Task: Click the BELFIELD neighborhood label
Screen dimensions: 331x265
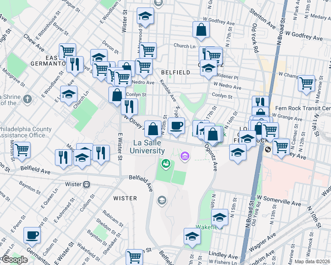Action: pos(176,72)
